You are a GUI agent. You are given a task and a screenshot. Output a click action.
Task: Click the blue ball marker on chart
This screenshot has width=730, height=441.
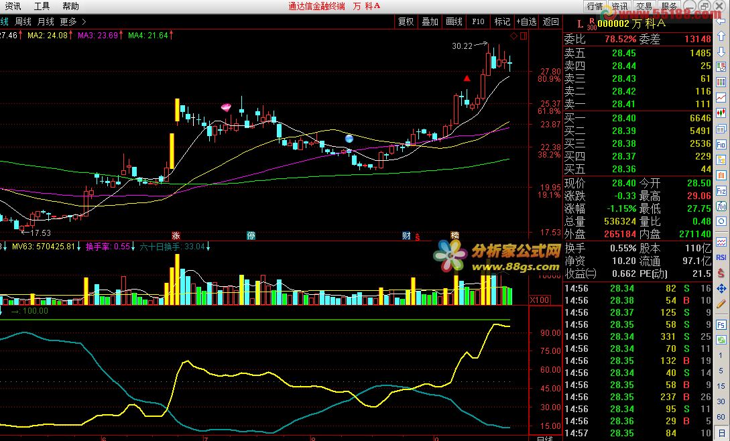coord(349,138)
